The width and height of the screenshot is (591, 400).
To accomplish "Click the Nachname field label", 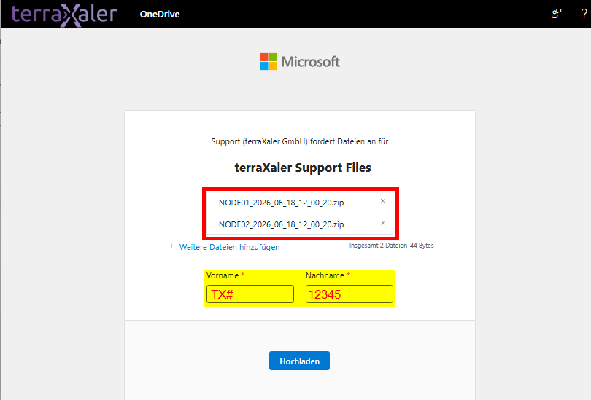I will tap(325, 275).
